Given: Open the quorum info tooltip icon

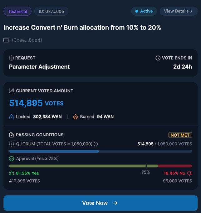Looking at the screenshot, I should 96,144.
